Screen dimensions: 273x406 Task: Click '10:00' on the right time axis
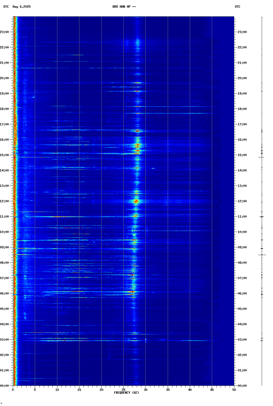pos(242,232)
